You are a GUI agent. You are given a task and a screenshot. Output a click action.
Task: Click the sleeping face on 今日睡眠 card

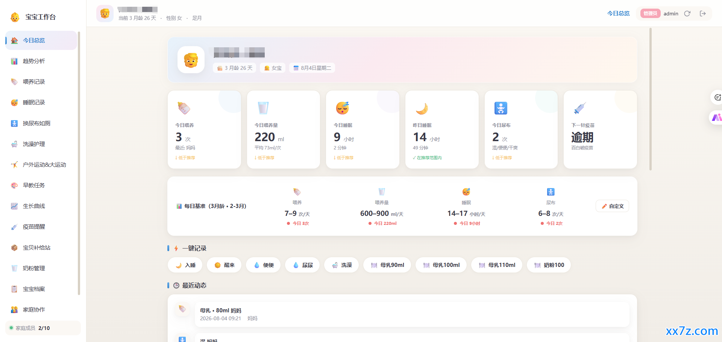click(342, 108)
